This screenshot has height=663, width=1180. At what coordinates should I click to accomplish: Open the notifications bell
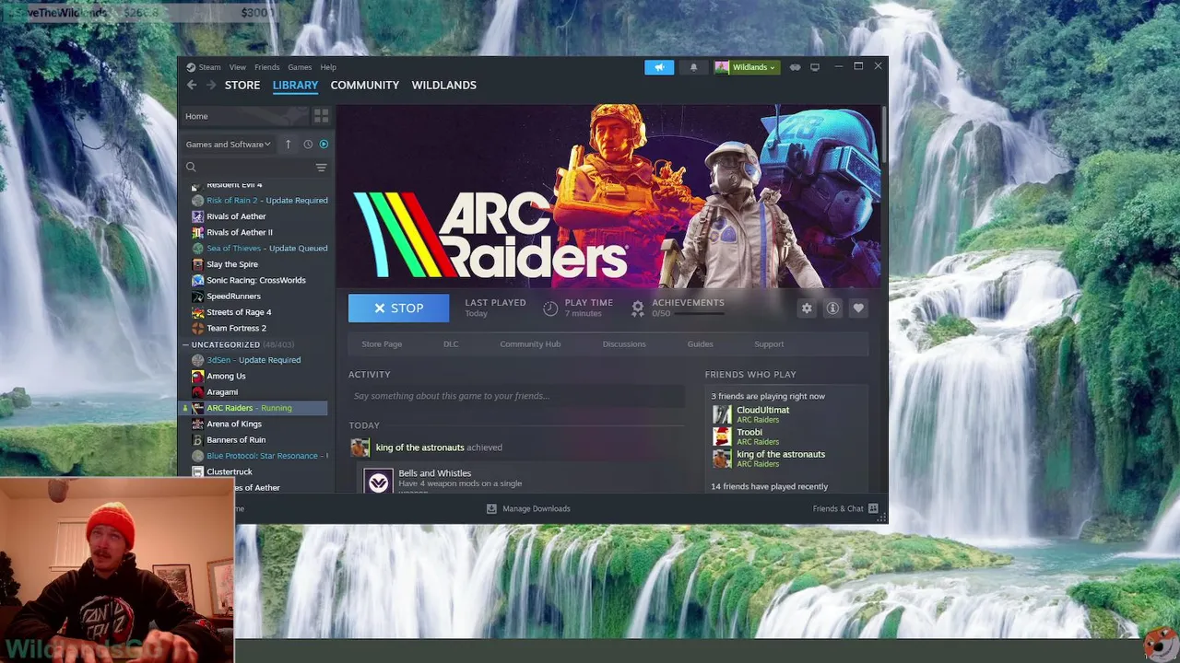693,67
